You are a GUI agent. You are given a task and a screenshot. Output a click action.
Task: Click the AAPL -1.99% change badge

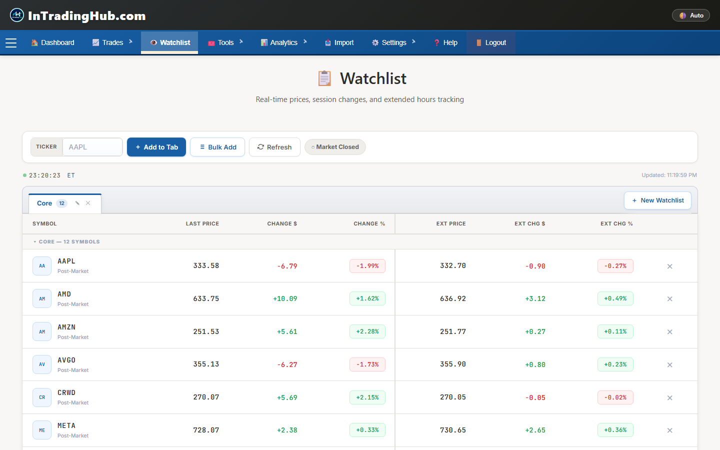point(367,266)
